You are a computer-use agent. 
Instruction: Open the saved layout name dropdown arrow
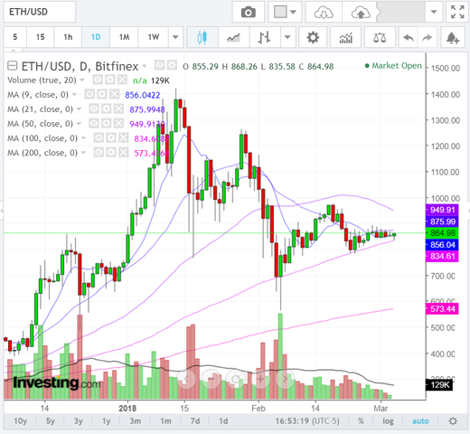click(x=434, y=12)
